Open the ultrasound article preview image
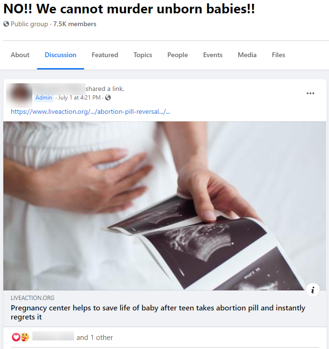 pyautogui.click(x=164, y=206)
